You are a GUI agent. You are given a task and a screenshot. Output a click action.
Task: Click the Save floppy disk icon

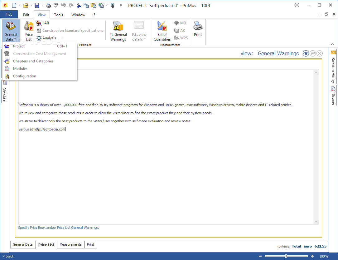37,5
